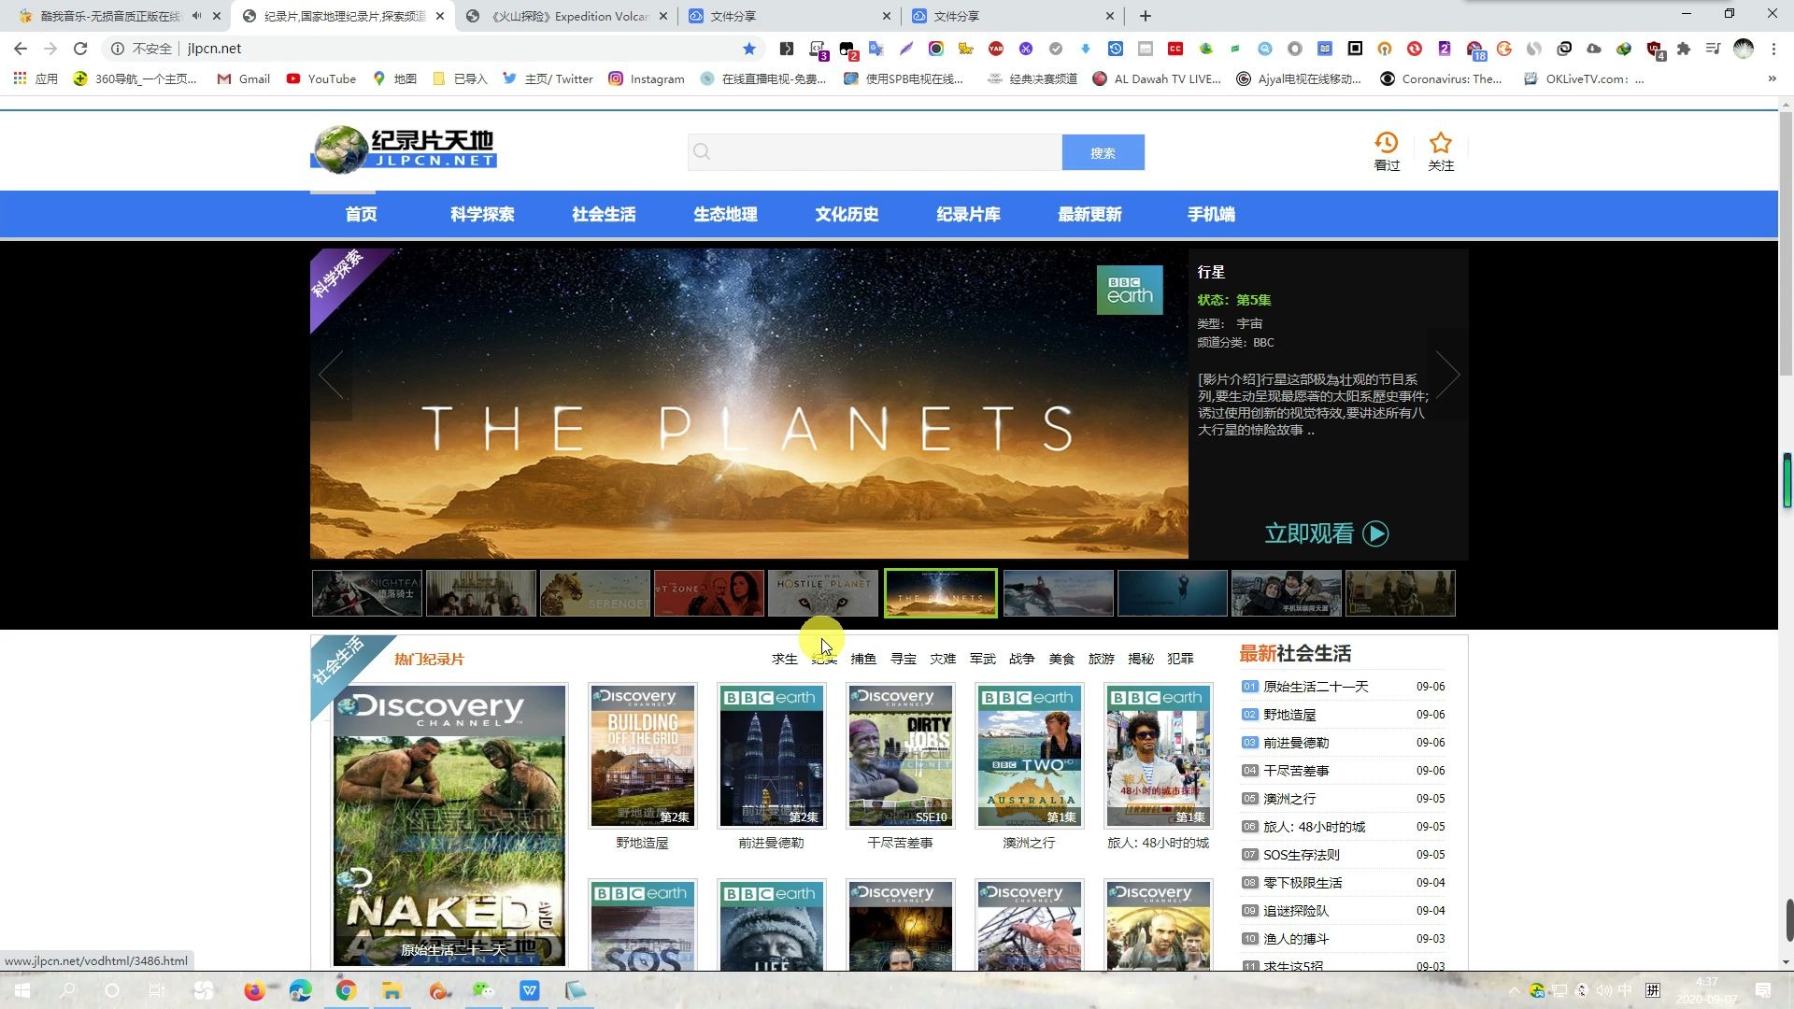This screenshot has width=1794, height=1009.
Task: Click the star/favorites icon in top right
Action: [1439, 143]
